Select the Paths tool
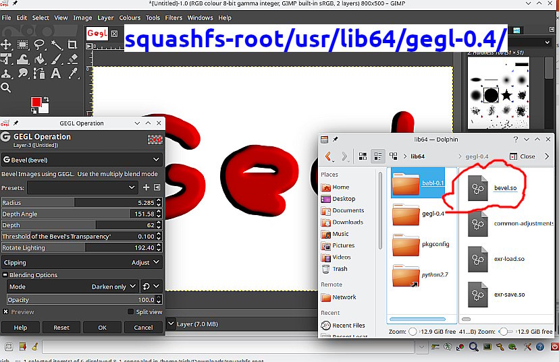 pyautogui.click(x=39, y=73)
